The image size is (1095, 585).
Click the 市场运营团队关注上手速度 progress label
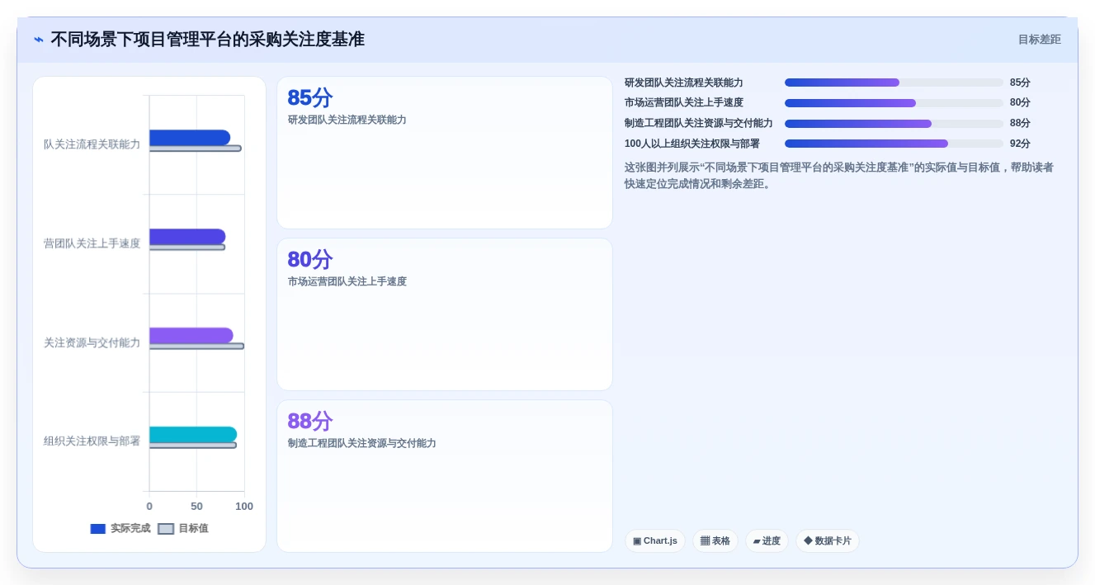(x=684, y=103)
